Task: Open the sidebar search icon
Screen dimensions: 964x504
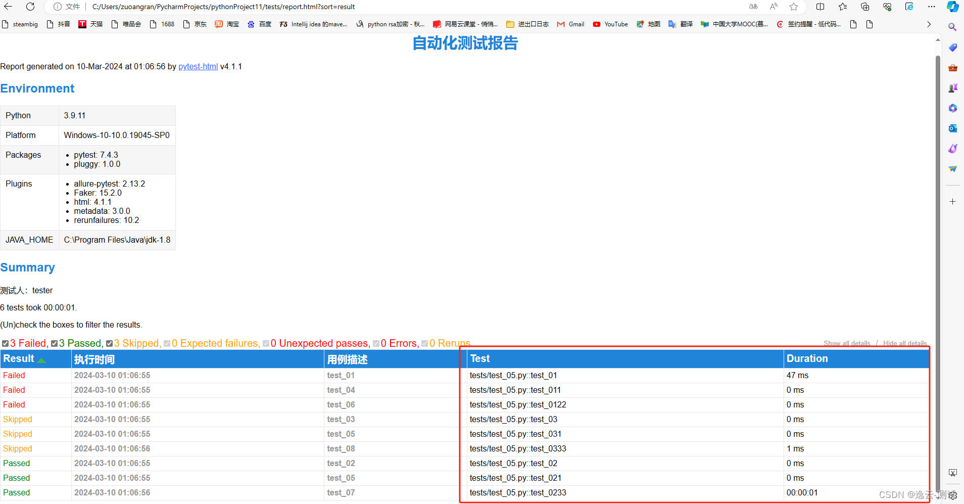Action: point(953,26)
